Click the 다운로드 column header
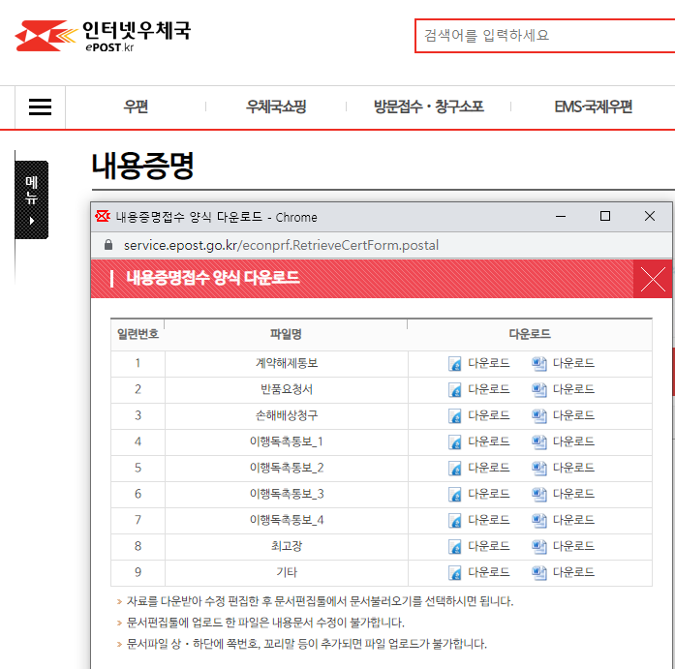 click(x=530, y=334)
